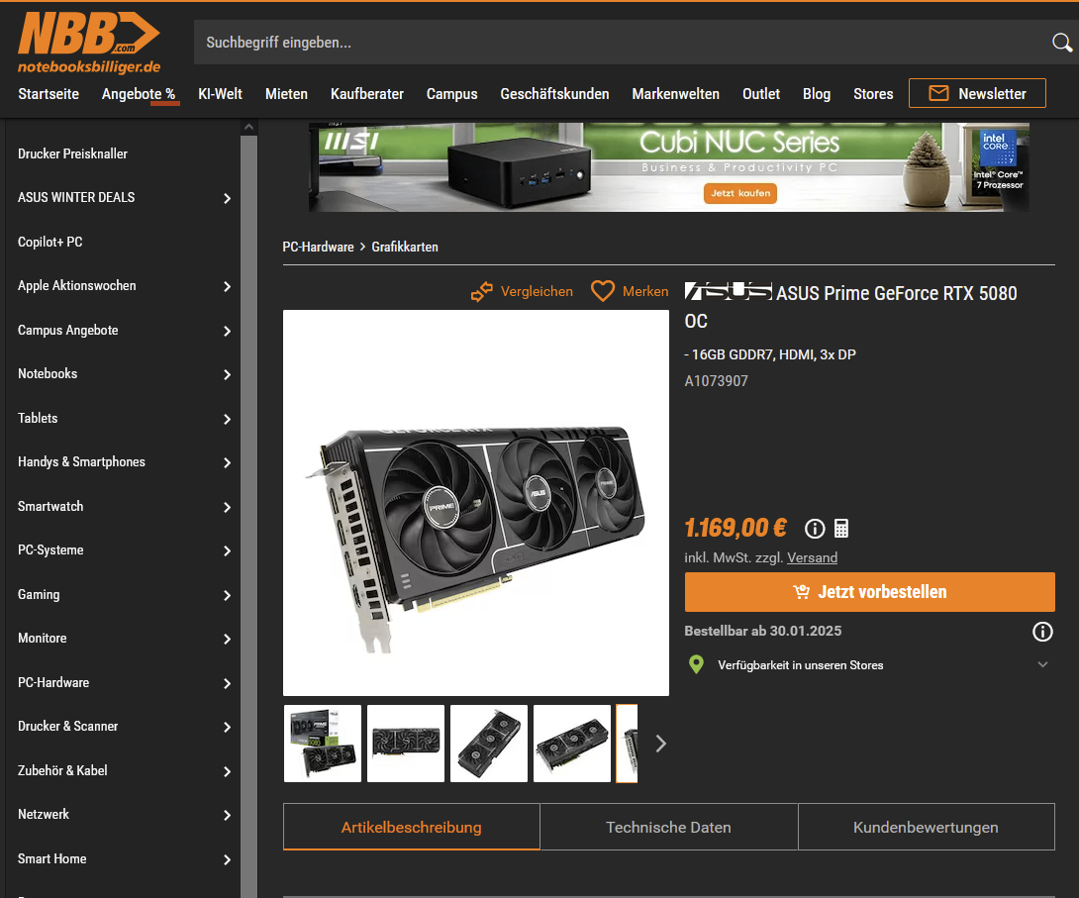Click the info icon next to Bestellbar ab 30.01.2025
The image size is (1079, 898).
pos(1042,631)
